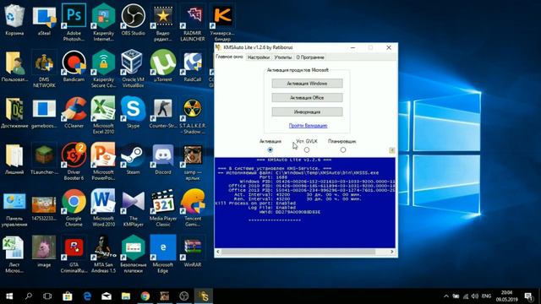Open File Explorer from the taskbar
The height and width of the screenshot is (304, 541).
(x=126, y=296)
